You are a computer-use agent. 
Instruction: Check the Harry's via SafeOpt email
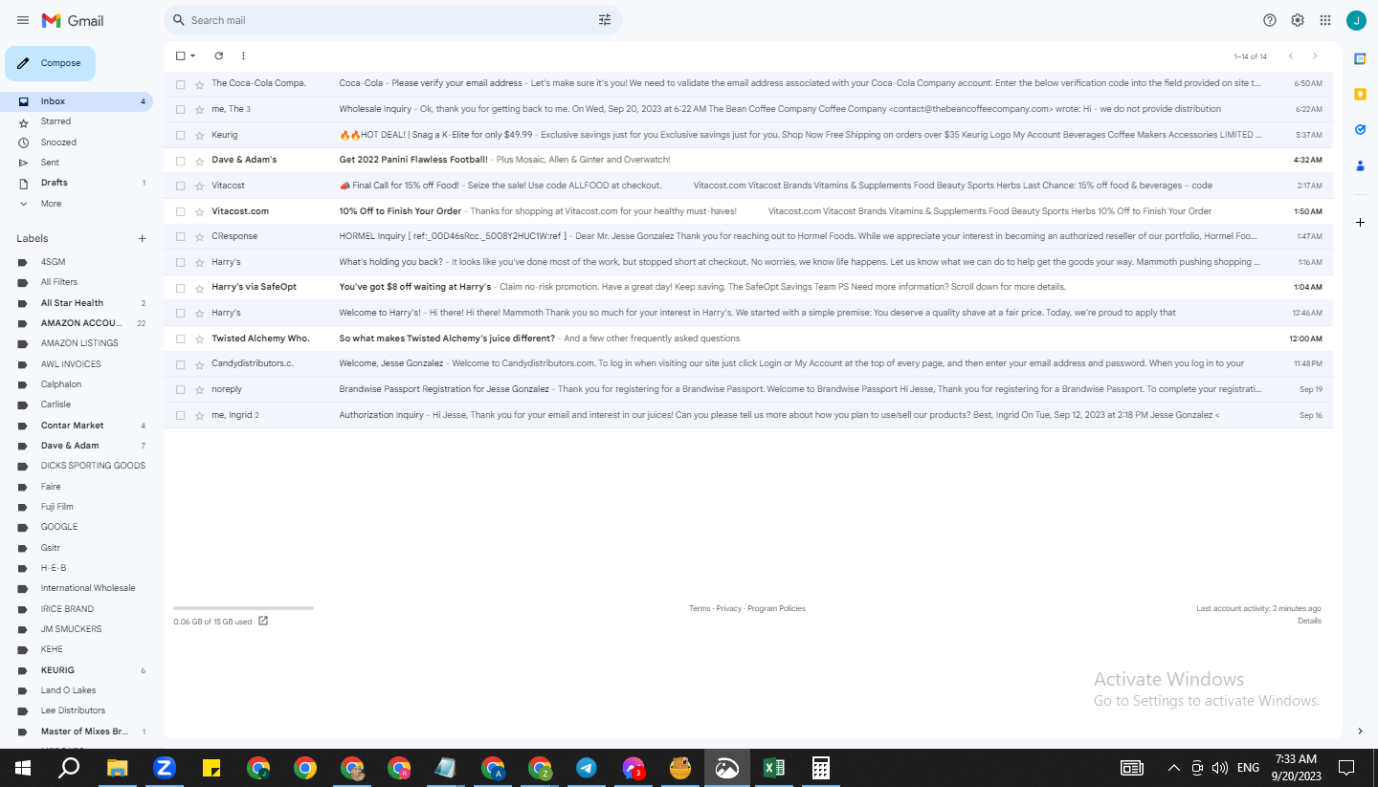[180, 288]
